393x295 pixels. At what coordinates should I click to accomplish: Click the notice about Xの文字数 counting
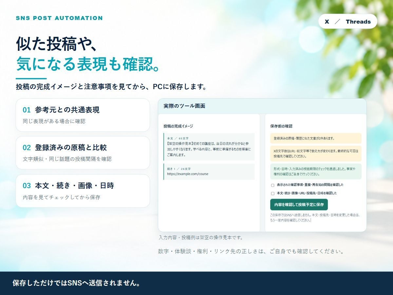coord(316,153)
